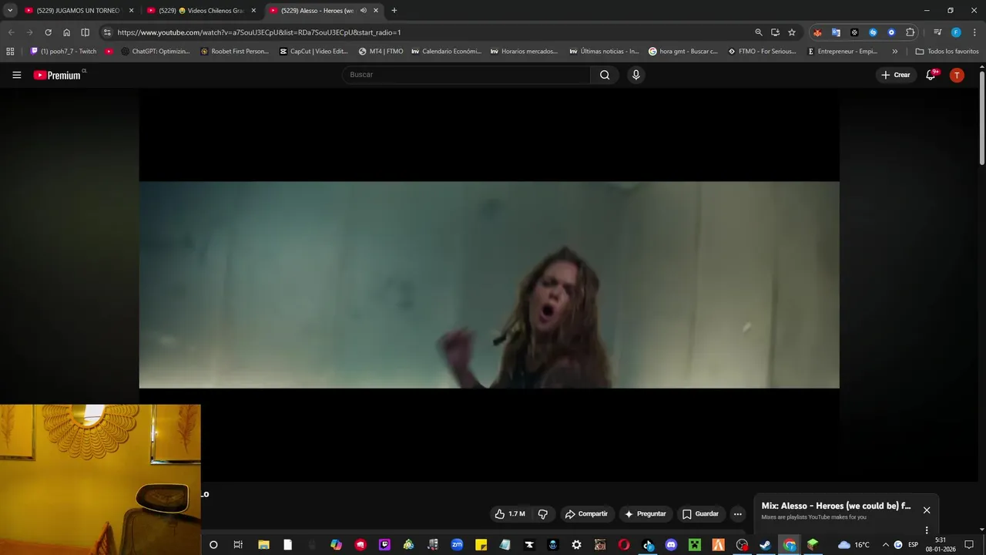Mute the Alesso tab audio indicator
Viewport: 986px width, 555px height.
[364, 11]
